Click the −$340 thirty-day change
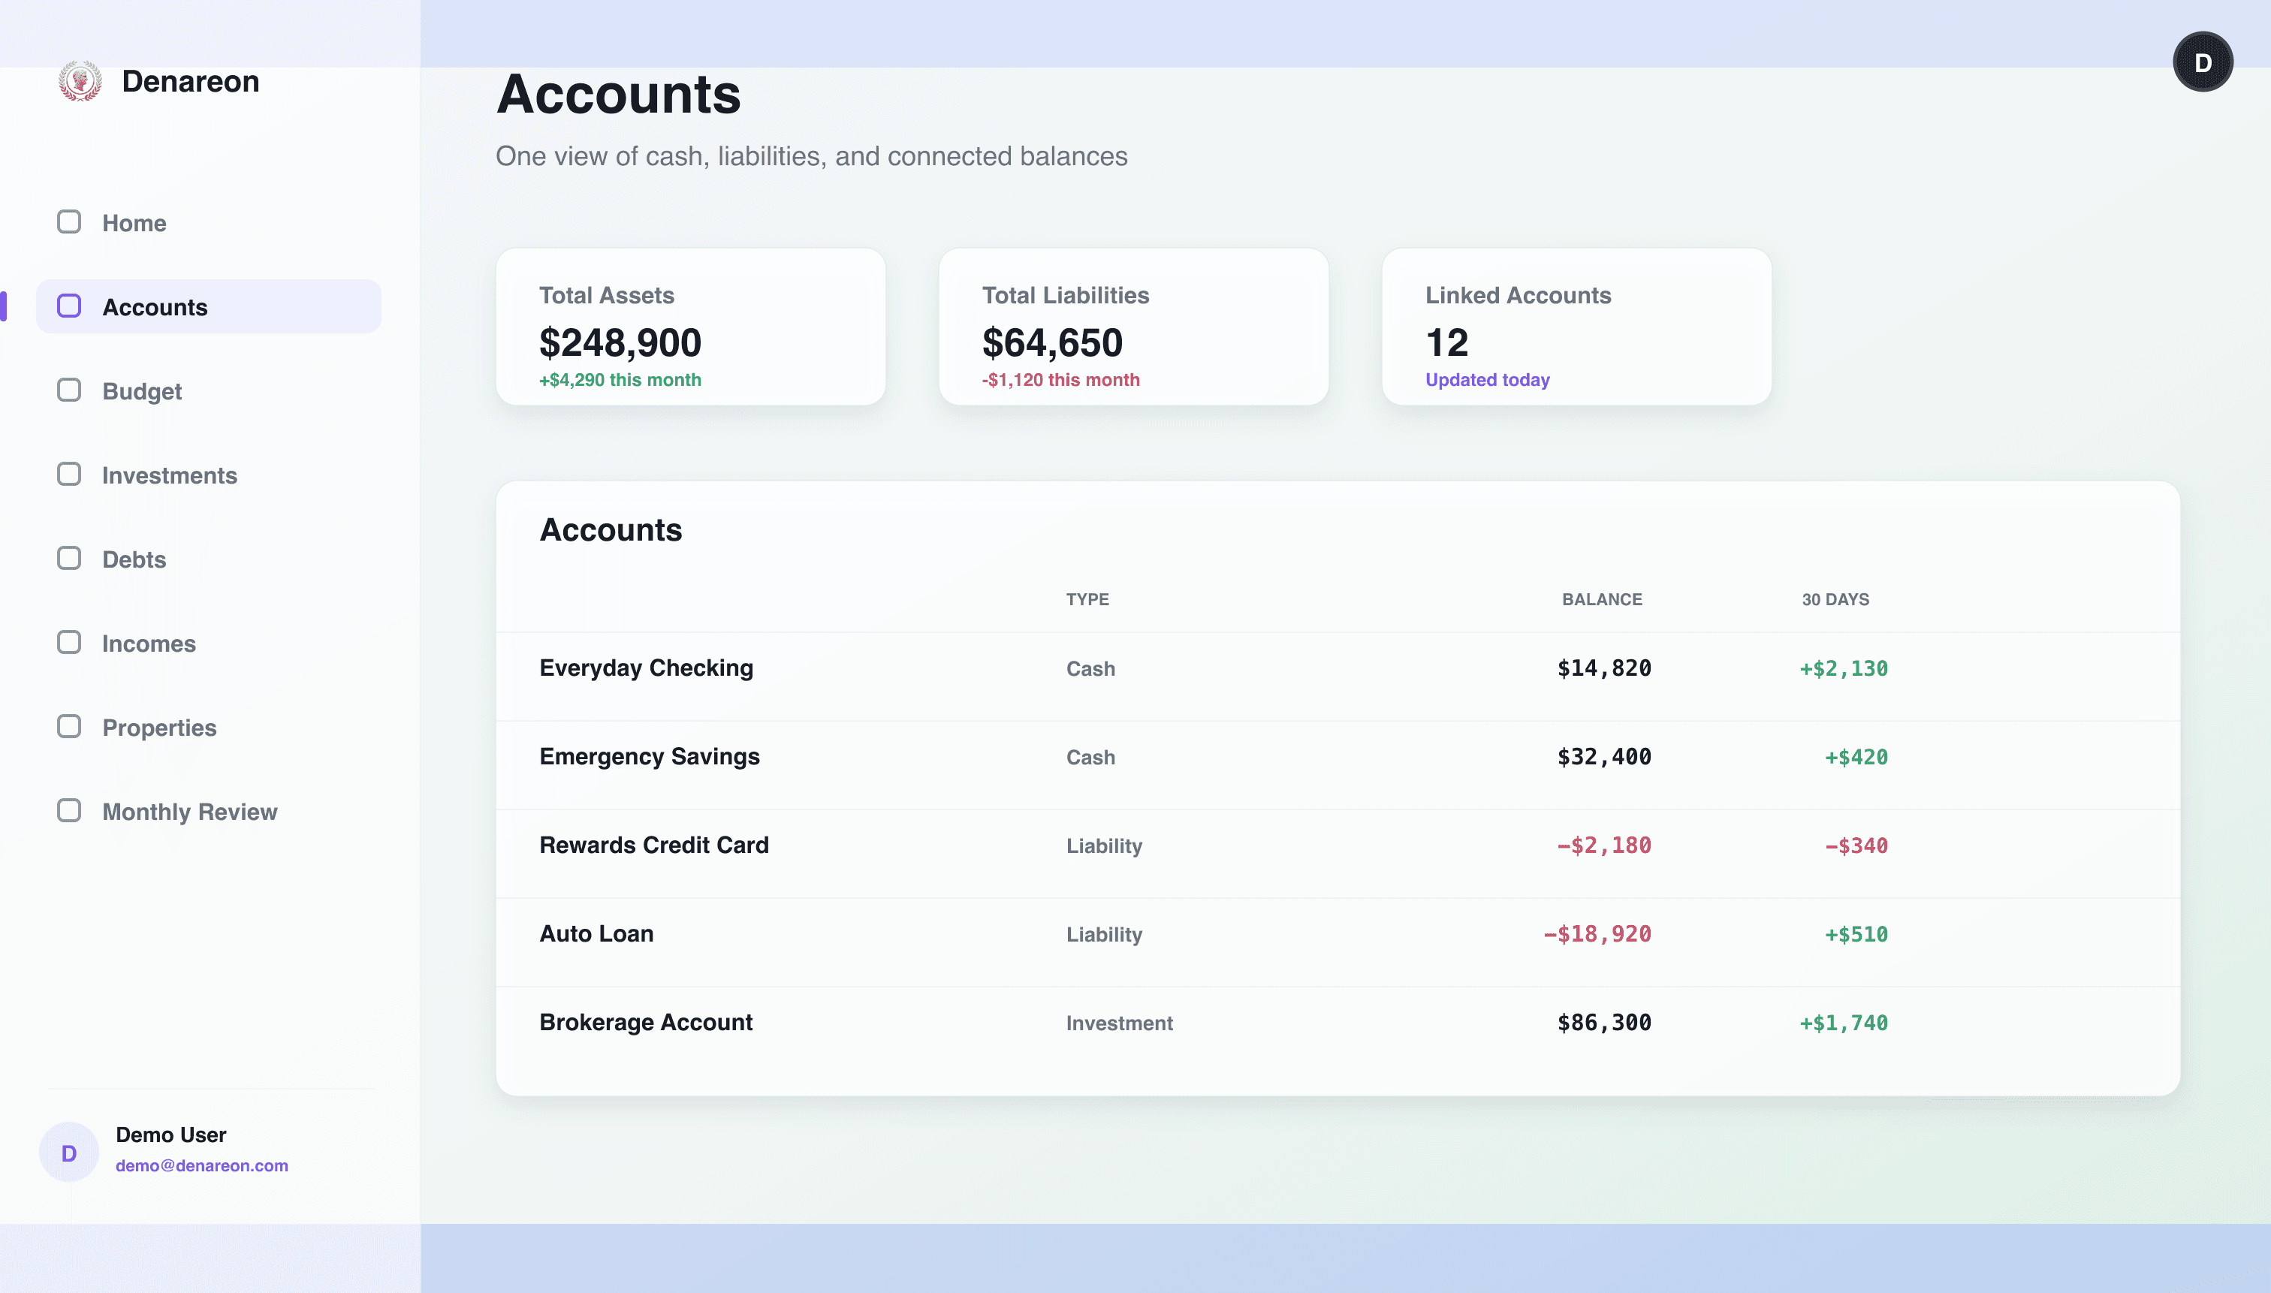The height and width of the screenshot is (1293, 2271). 1856,845
